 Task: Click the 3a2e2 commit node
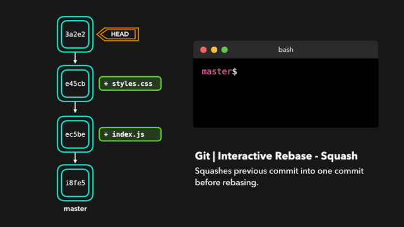[75, 34]
